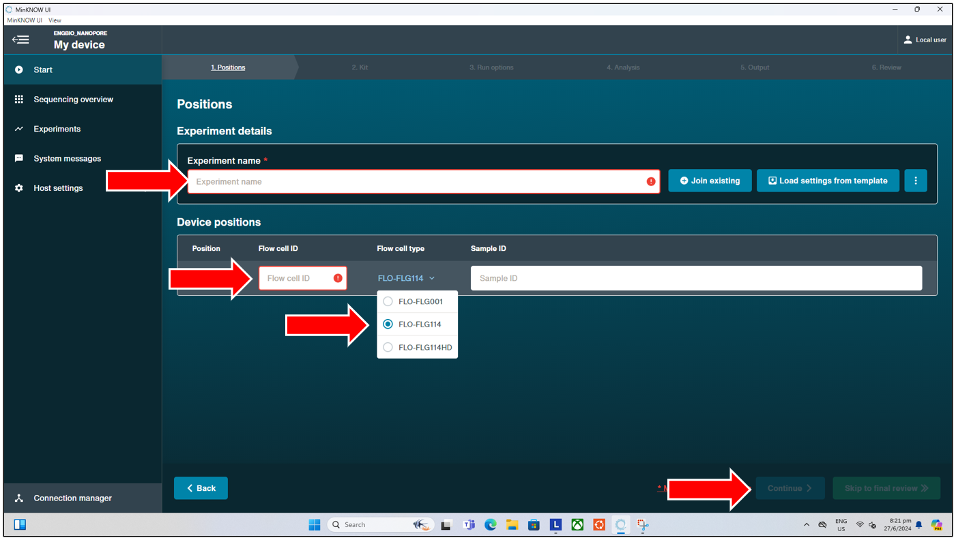Click the Local user account icon

(x=908, y=40)
